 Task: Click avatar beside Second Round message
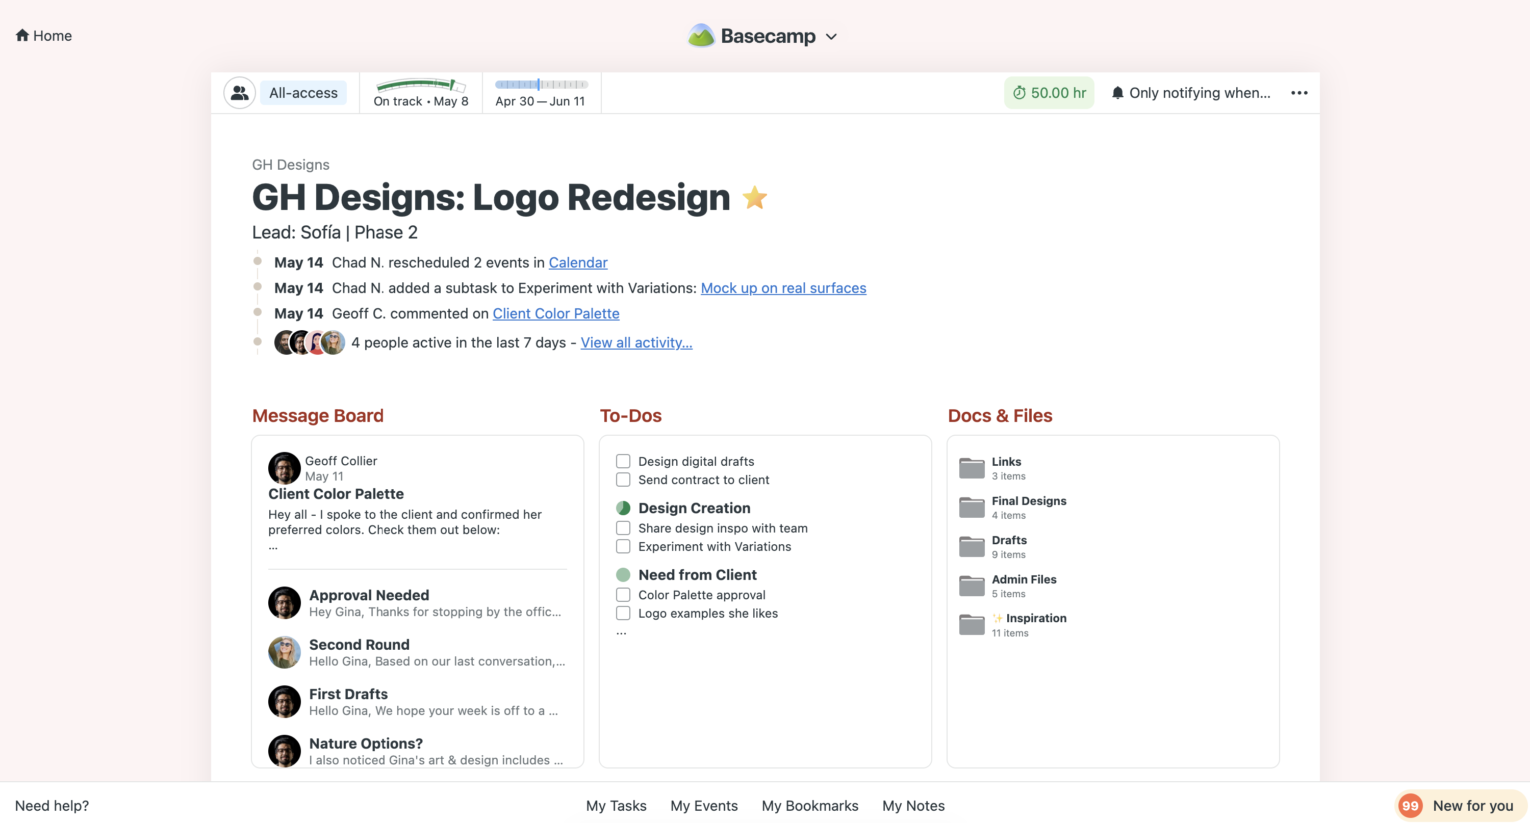click(285, 652)
